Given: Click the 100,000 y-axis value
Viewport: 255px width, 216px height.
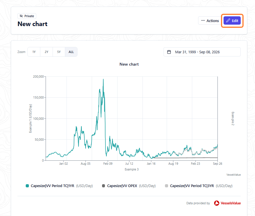Looking at the screenshot, I should 38,119.
